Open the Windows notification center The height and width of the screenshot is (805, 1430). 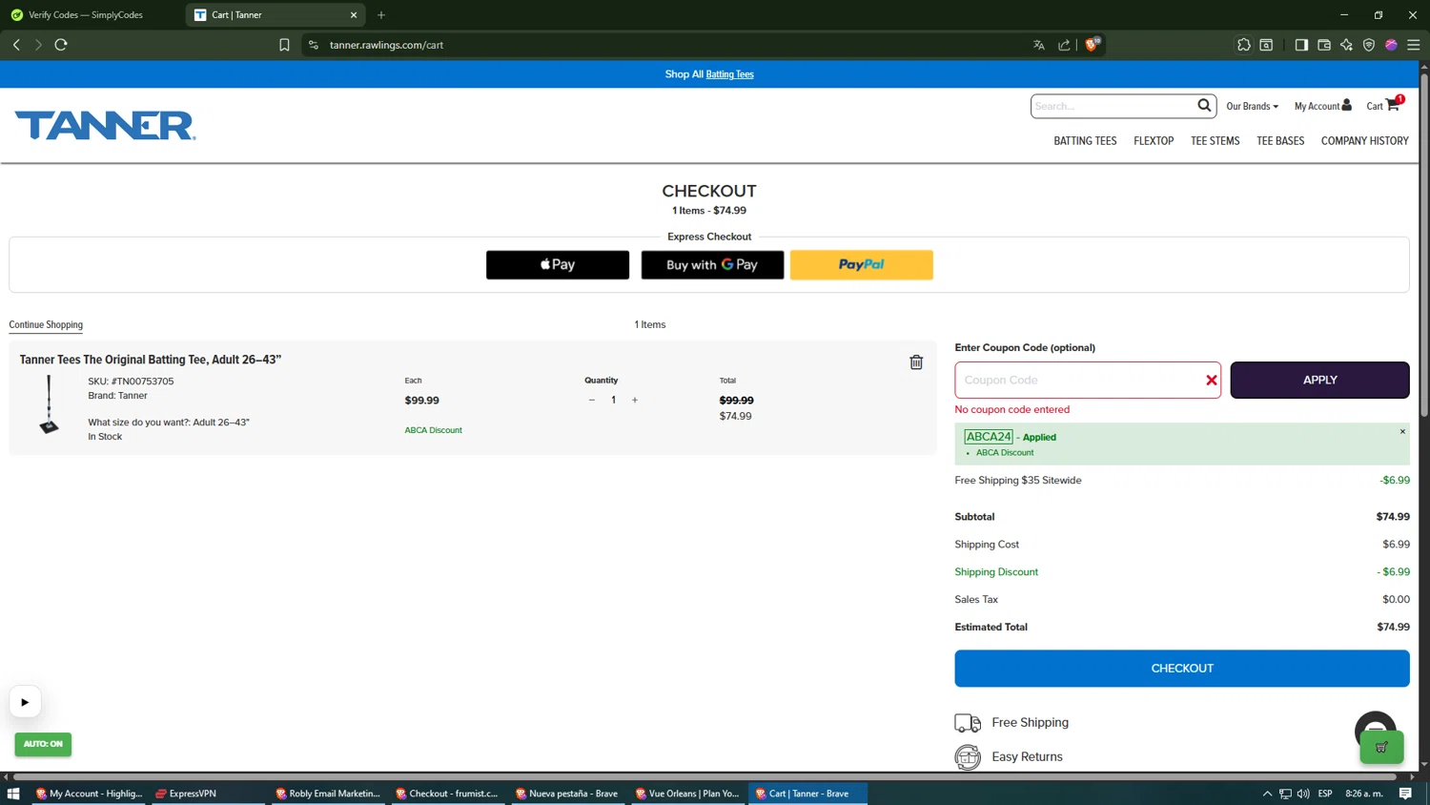coord(1405,794)
